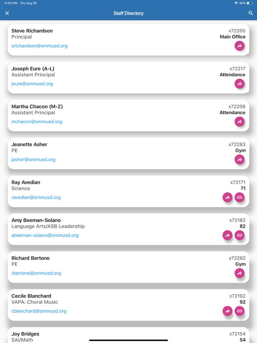Image resolution: width=257 pixels, height=343 pixels.
Task: Email abeeman-solano@smmusd.org
Action: 45,235
